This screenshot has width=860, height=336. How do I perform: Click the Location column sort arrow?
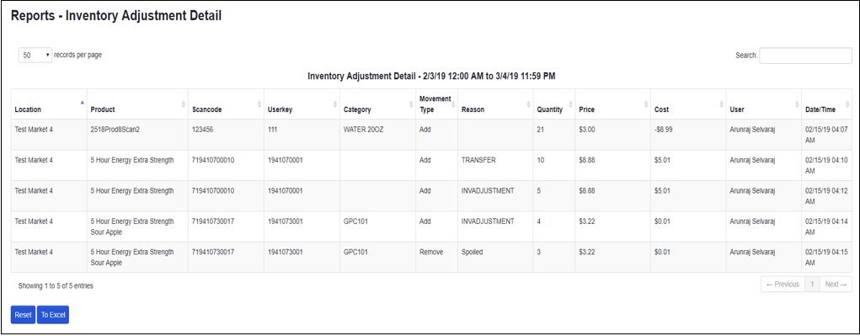pyautogui.click(x=83, y=103)
